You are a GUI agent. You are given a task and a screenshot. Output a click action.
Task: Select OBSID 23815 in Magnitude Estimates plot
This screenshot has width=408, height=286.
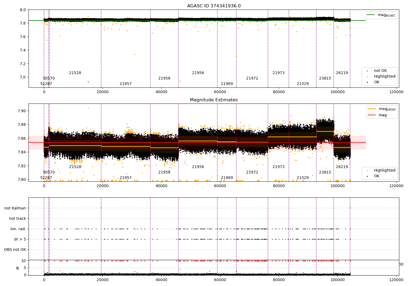pyautogui.click(x=325, y=172)
